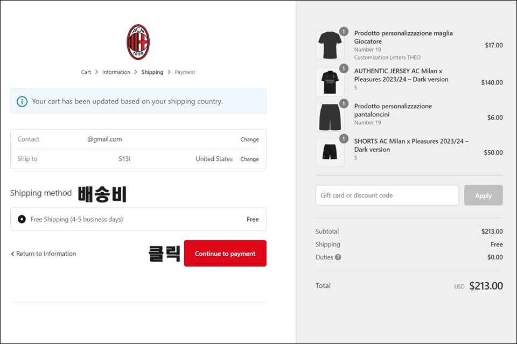Select Free Shipping radio button

(x=22, y=219)
